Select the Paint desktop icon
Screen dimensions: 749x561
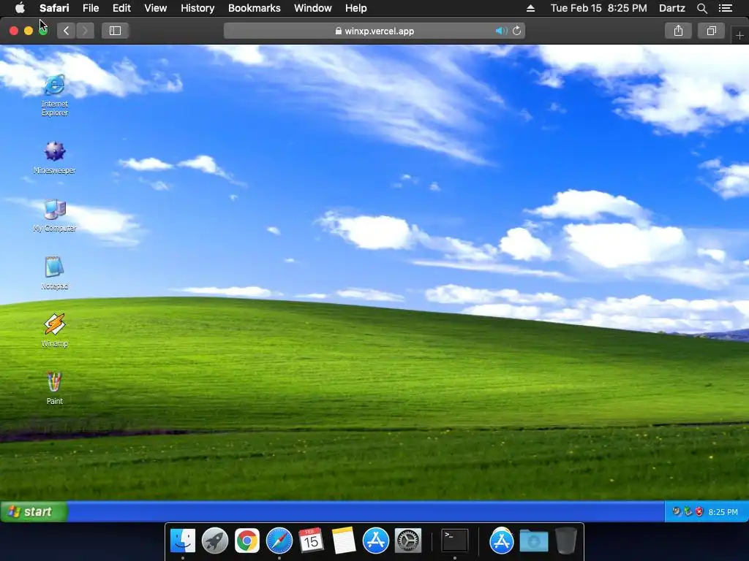54,389
